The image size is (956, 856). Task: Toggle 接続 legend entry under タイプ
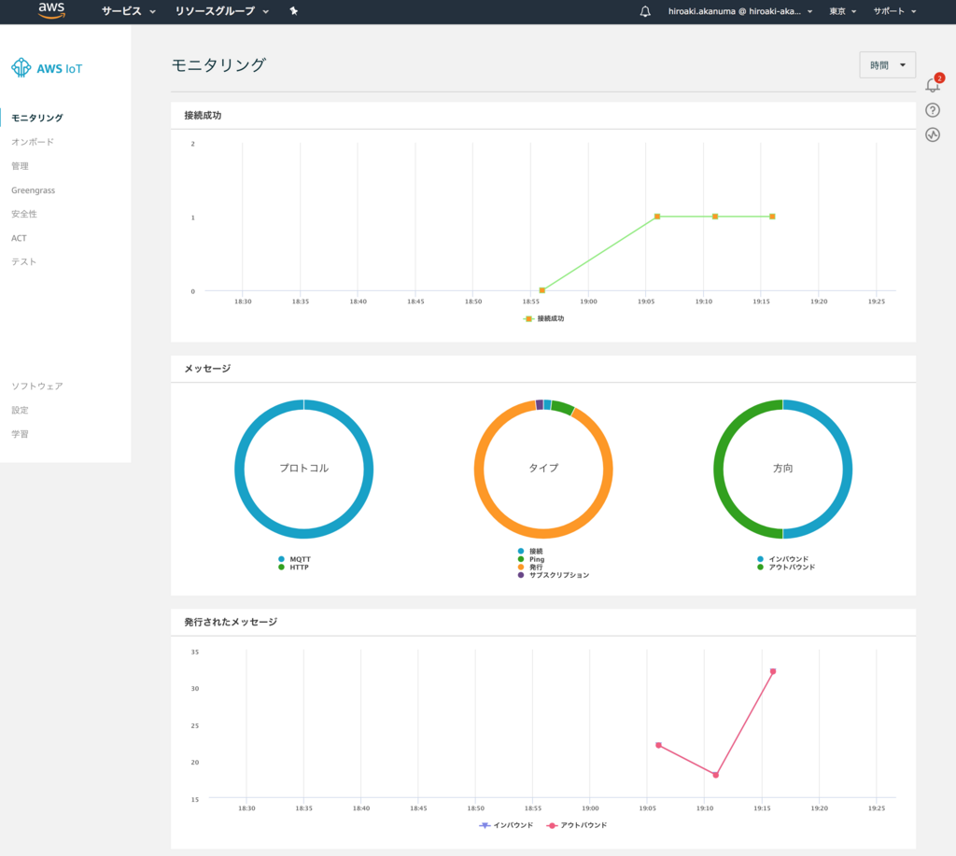coord(530,551)
